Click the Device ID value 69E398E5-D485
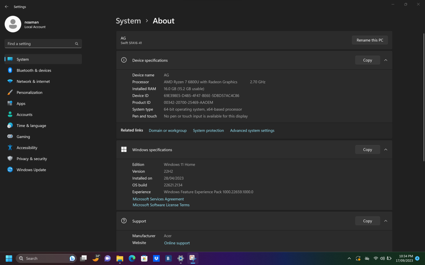This screenshot has width=425, height=265. click(201, 96)
